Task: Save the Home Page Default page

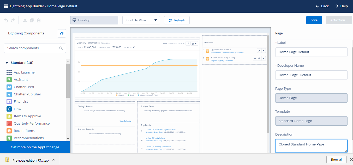Action: pos(314,20)
